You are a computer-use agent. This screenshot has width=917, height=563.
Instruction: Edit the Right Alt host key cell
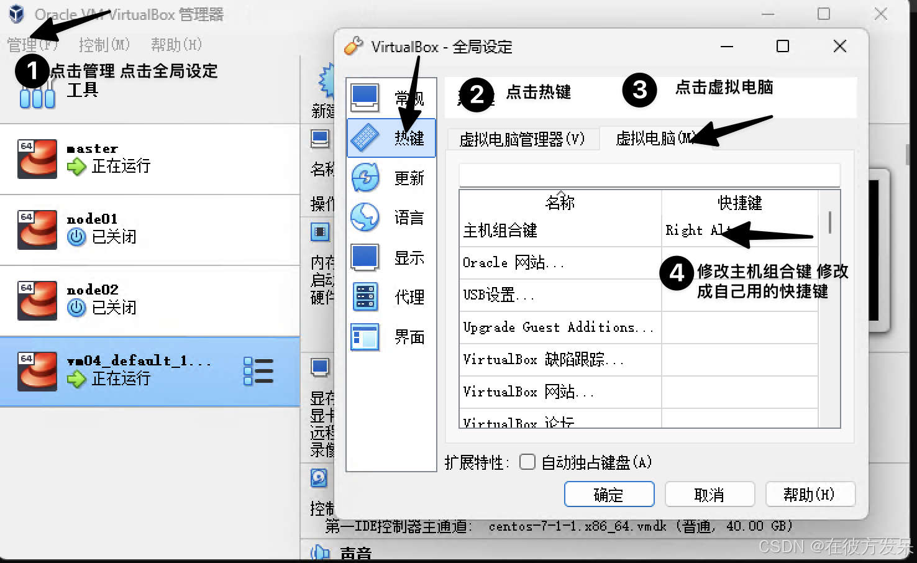click(x=740, y=231)
